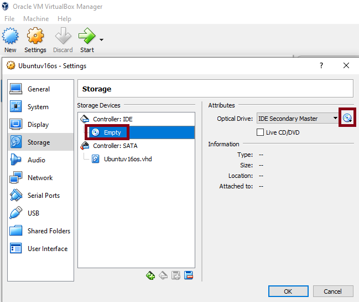Close the Ubuntuv16os Settings dialog
Viewport: 359px width, 302px height.
point(346,65)
